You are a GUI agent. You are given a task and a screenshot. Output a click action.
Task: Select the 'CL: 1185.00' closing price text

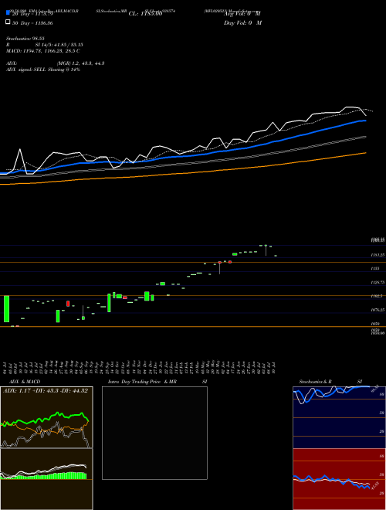pos(145,14)
